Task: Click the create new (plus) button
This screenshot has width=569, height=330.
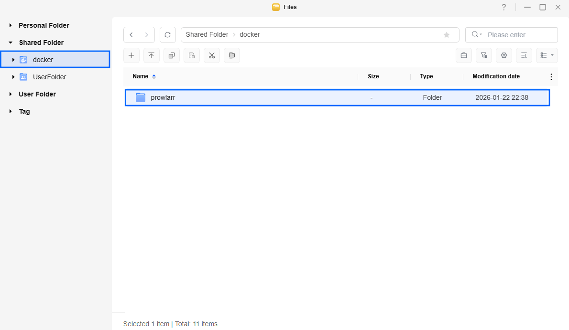Action: [131, 55]
